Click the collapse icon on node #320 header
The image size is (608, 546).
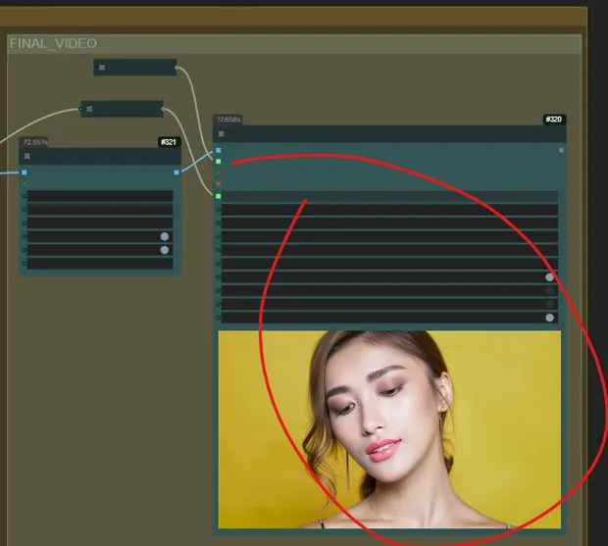pos(222,134)
